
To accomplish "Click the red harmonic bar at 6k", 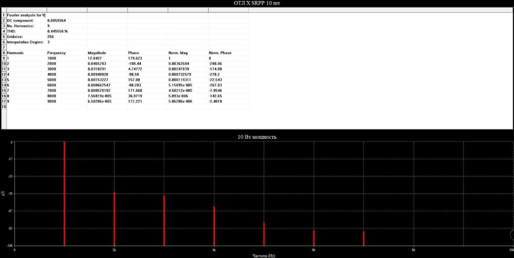I will (314, 237).
